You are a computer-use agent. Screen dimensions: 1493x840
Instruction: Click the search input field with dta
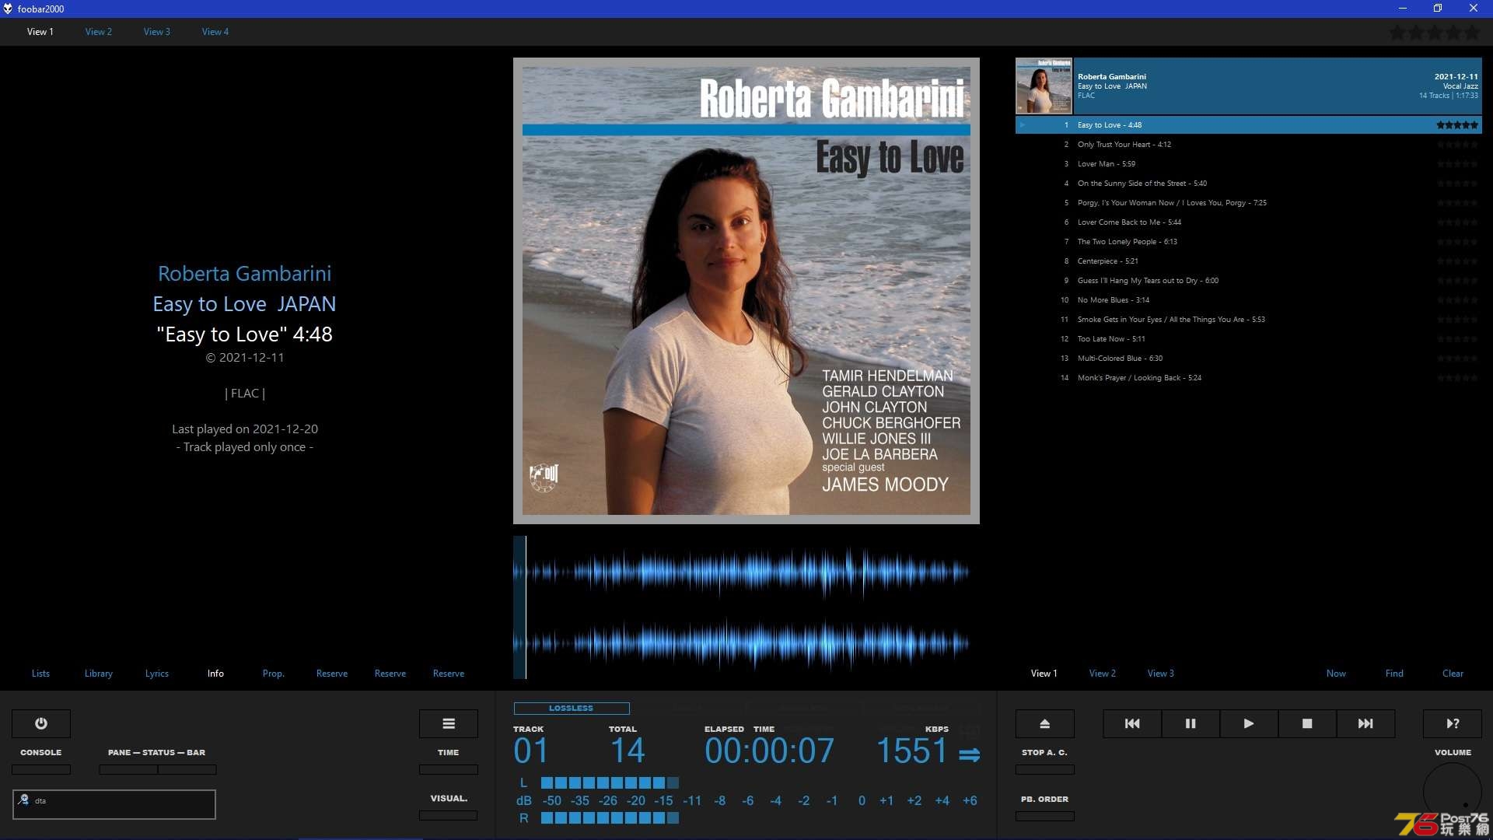click(114, 804)
